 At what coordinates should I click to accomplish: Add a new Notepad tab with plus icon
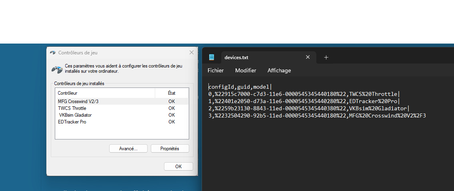coord(326,57)
